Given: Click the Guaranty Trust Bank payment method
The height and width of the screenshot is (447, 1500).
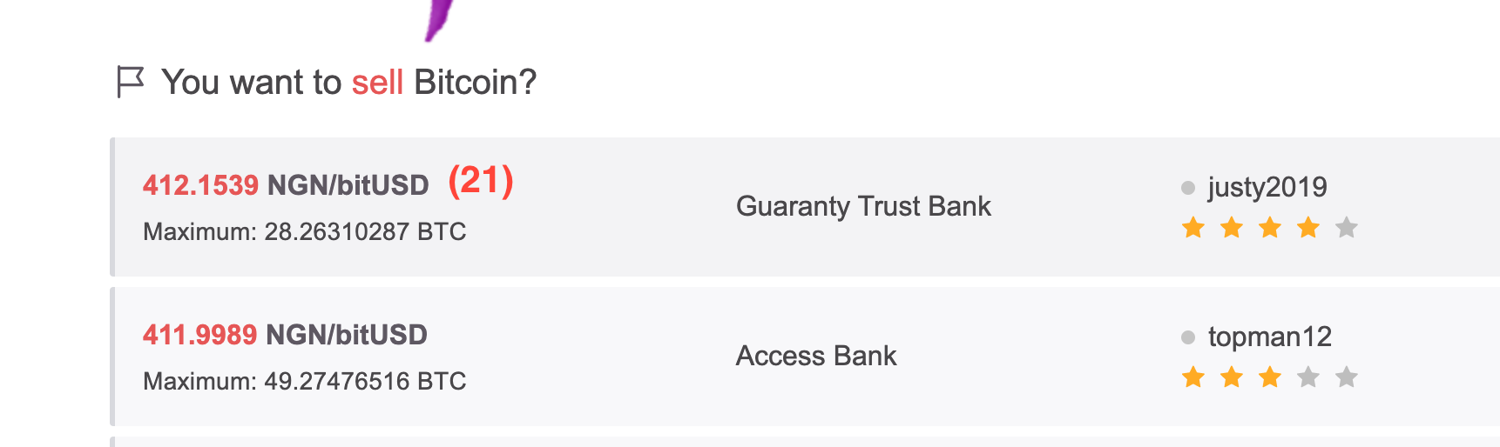Looking at the screenshot, I should (x=863, y=206).
